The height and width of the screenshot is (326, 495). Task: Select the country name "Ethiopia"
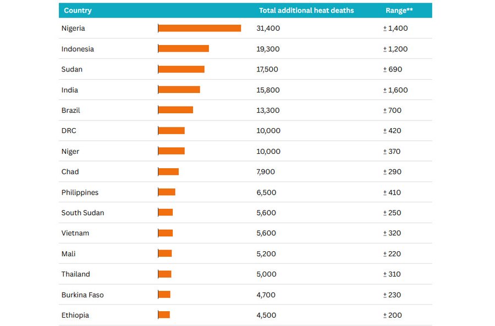tap(75, 315)
